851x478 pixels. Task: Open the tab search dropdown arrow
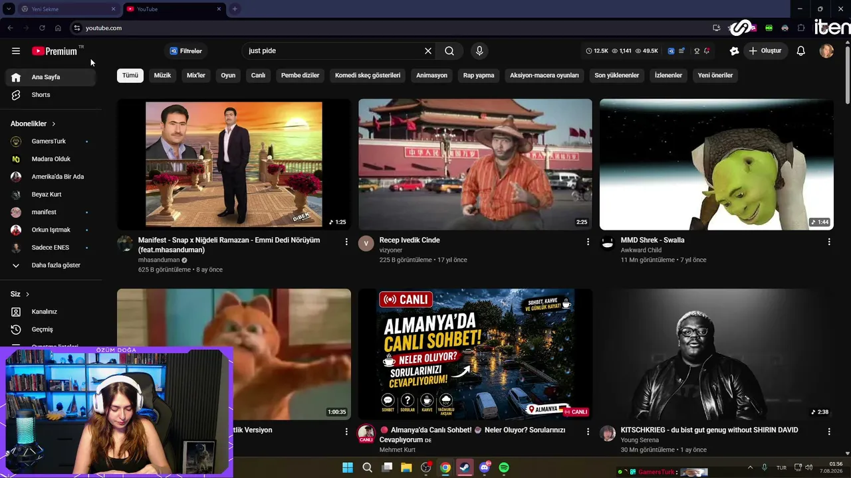tap(9, 9)
